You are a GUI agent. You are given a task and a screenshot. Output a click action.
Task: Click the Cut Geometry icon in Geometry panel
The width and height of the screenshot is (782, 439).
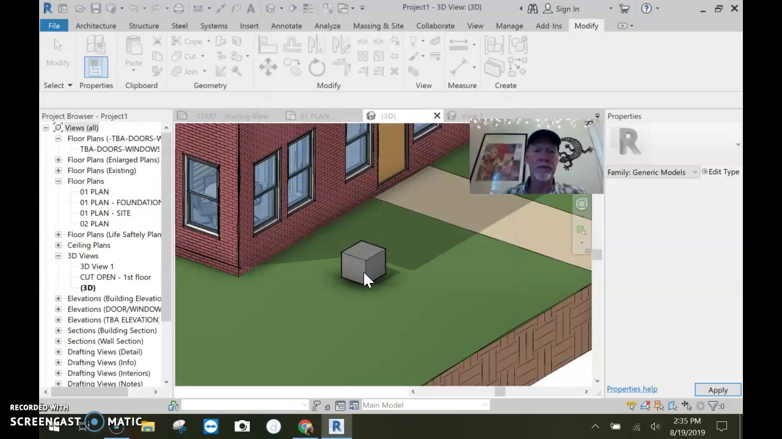pyautogui.click(x=177, y=57)
